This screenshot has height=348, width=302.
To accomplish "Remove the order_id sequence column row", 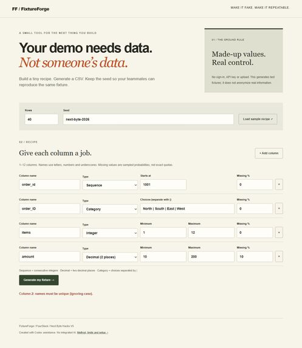I will 279,185.
